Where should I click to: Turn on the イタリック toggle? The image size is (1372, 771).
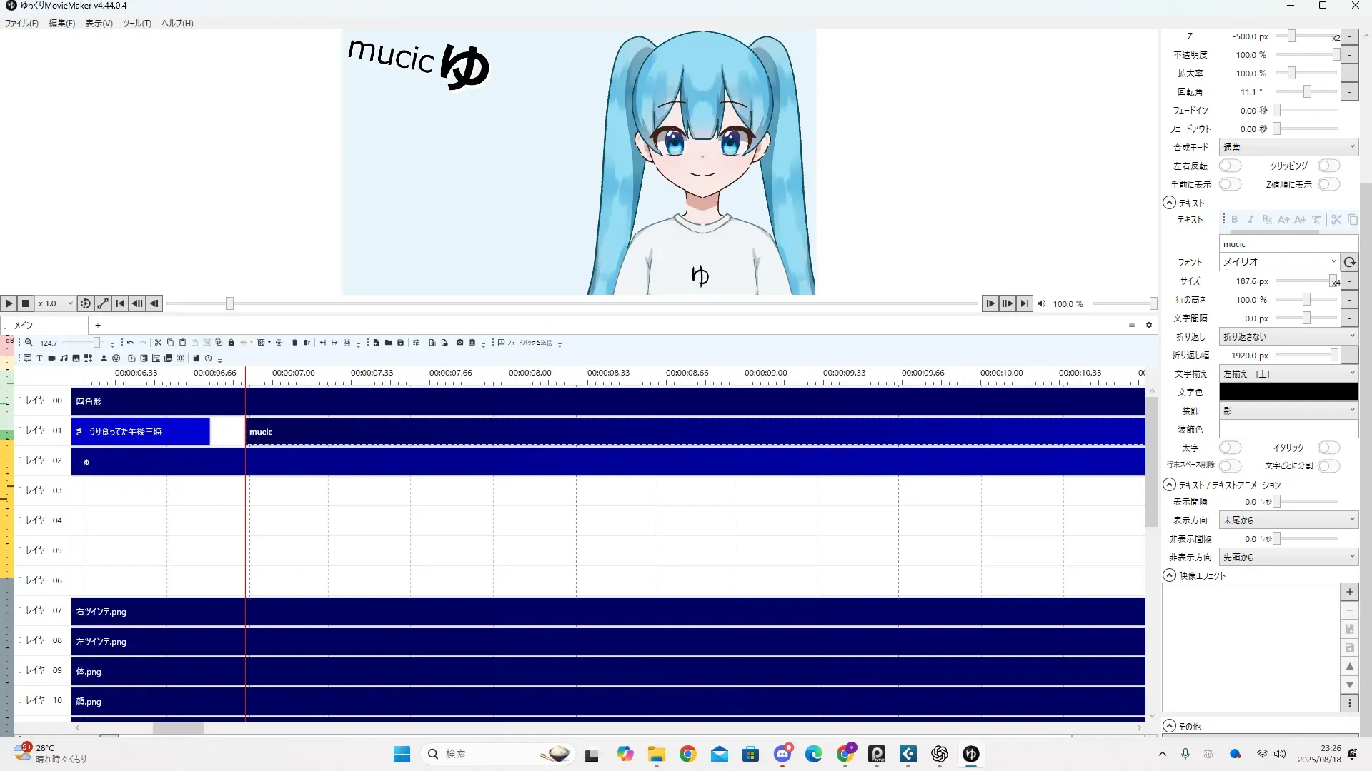pos(1328,448)
